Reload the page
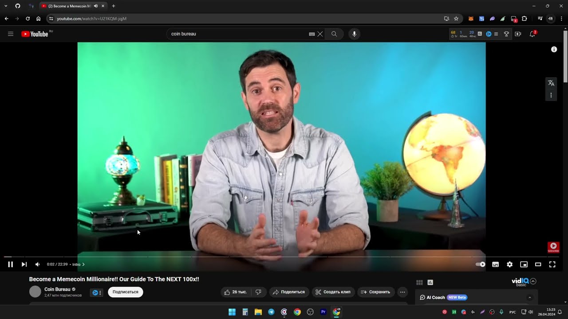 point(28,19)
